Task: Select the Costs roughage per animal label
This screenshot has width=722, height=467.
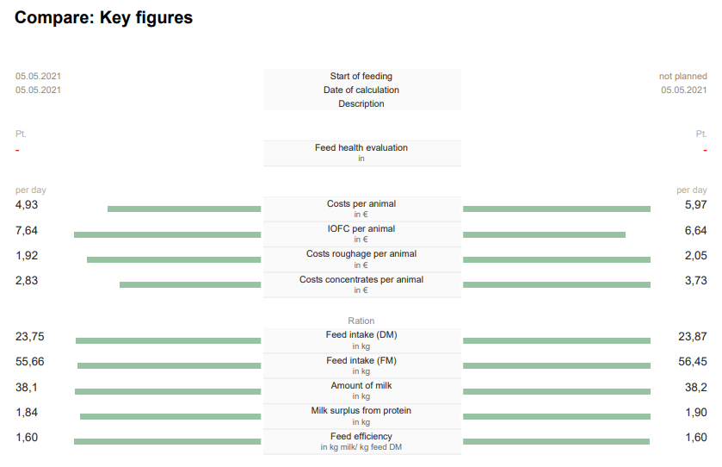Action: point(361,253)
